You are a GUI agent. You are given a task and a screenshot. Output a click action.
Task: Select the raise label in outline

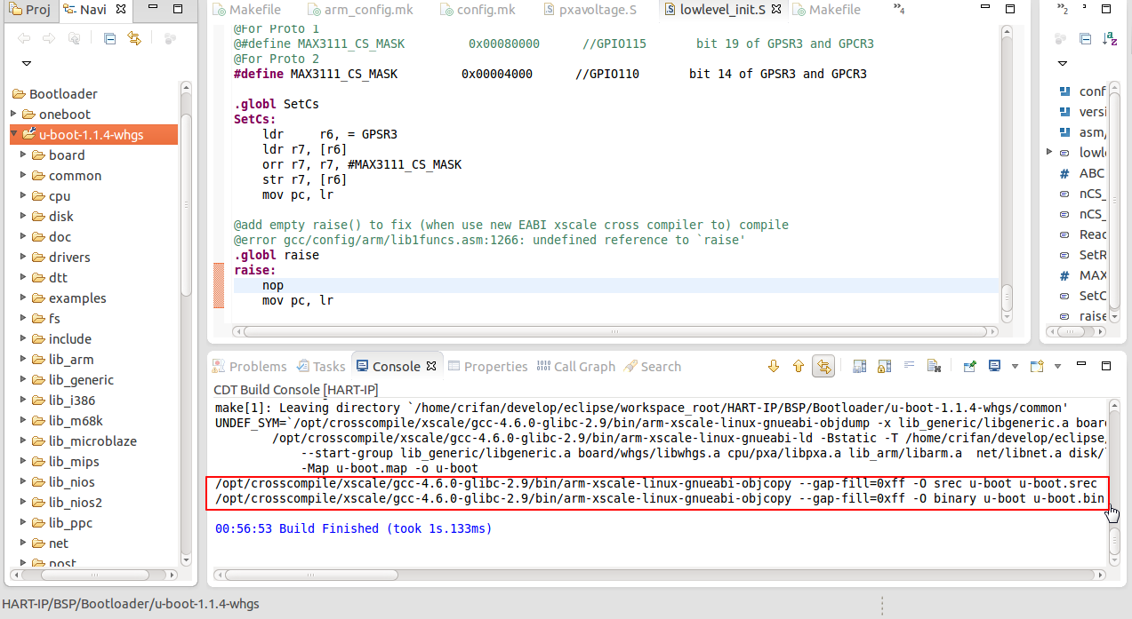coord(1082,316)
